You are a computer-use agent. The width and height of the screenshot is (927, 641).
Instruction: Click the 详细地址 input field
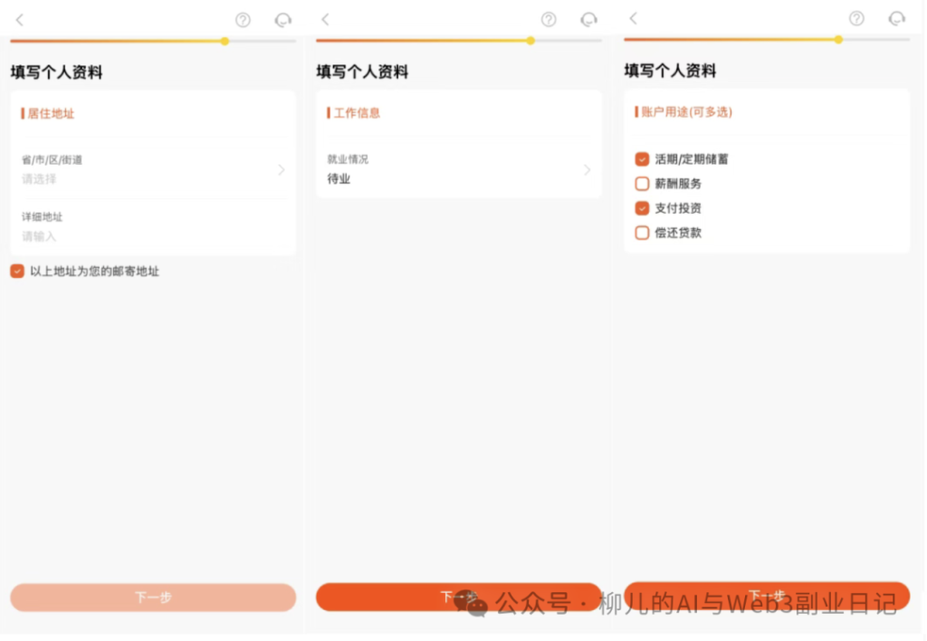[x=153, y=227]
